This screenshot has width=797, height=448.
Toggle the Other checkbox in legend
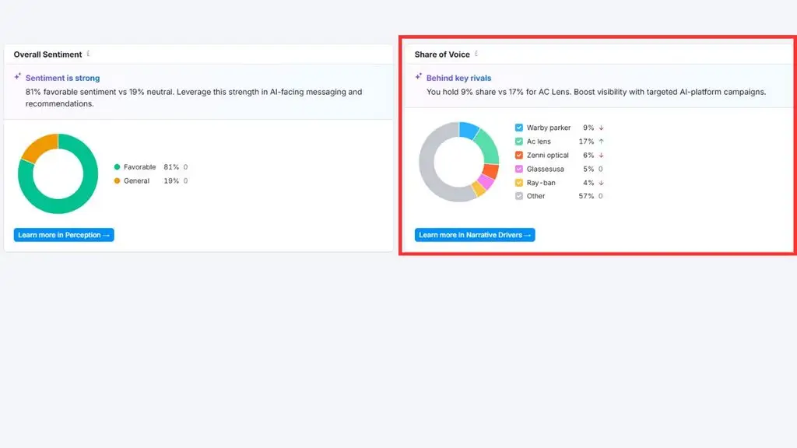click(518, 195)
